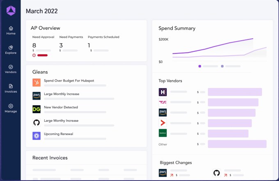The height and width of the screenshot is (181, 279).
Task: Click the Need Approval count of 8
Action: pos(34,45)
